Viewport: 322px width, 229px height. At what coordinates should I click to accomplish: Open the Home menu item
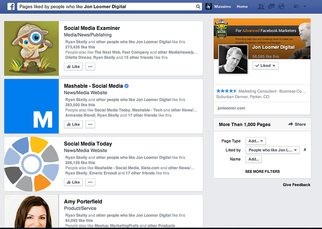coord(242,6)
